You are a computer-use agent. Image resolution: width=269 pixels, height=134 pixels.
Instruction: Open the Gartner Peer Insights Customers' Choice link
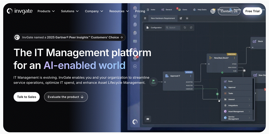pyautogui.click(x=69, y=37)
